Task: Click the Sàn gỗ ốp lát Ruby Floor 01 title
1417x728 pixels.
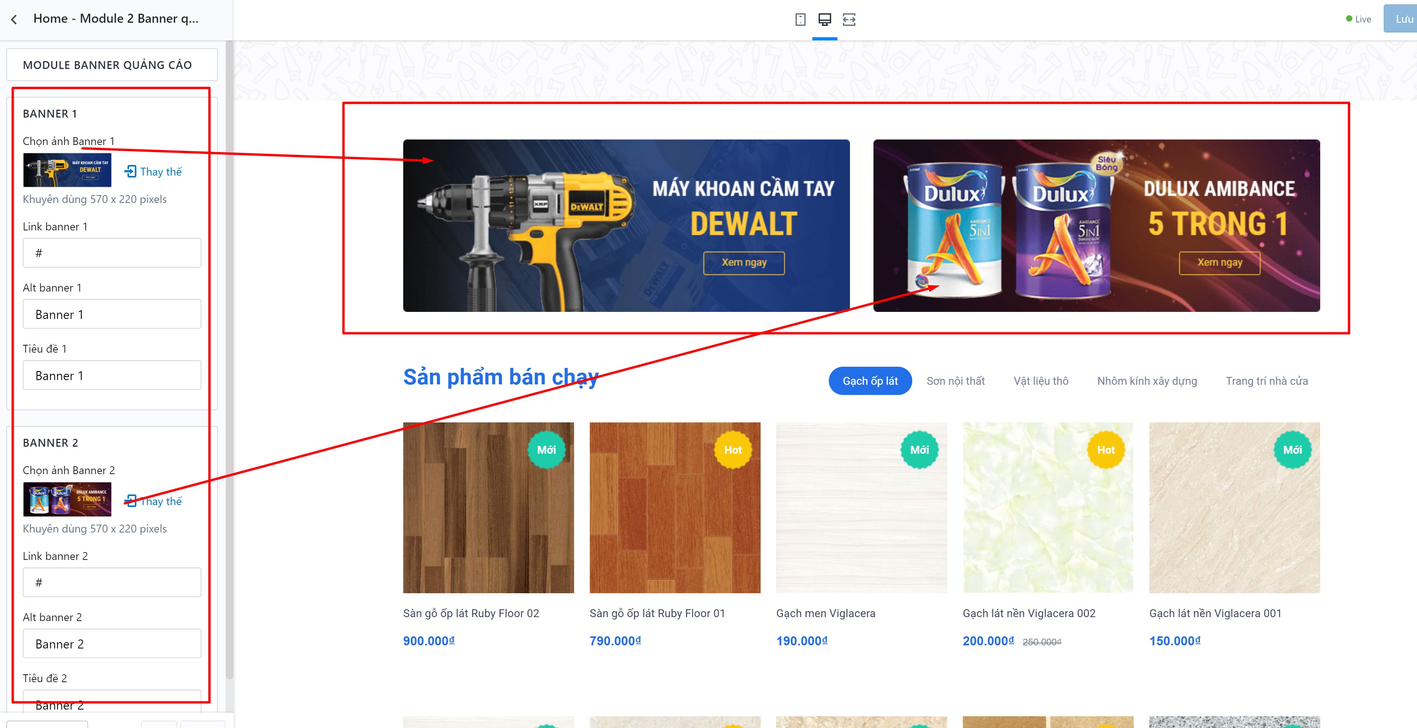Action: pos(657,613)
